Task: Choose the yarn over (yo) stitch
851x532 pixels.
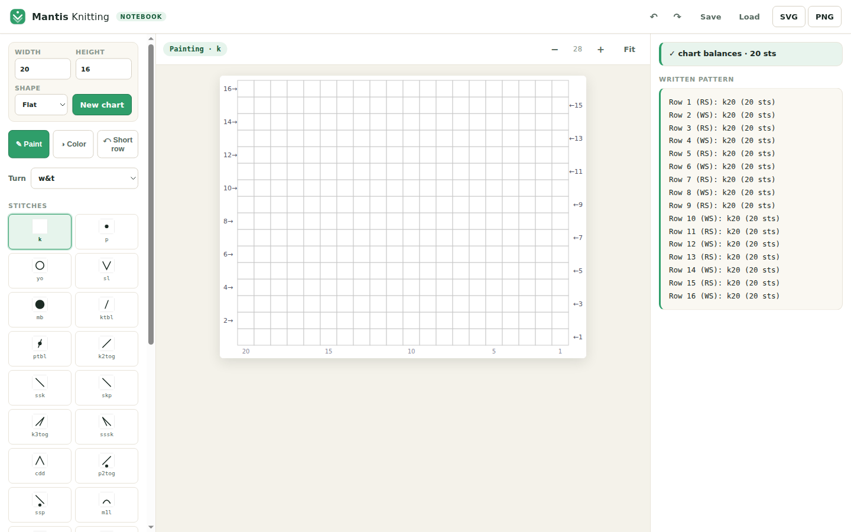Action: click(40, 271)
